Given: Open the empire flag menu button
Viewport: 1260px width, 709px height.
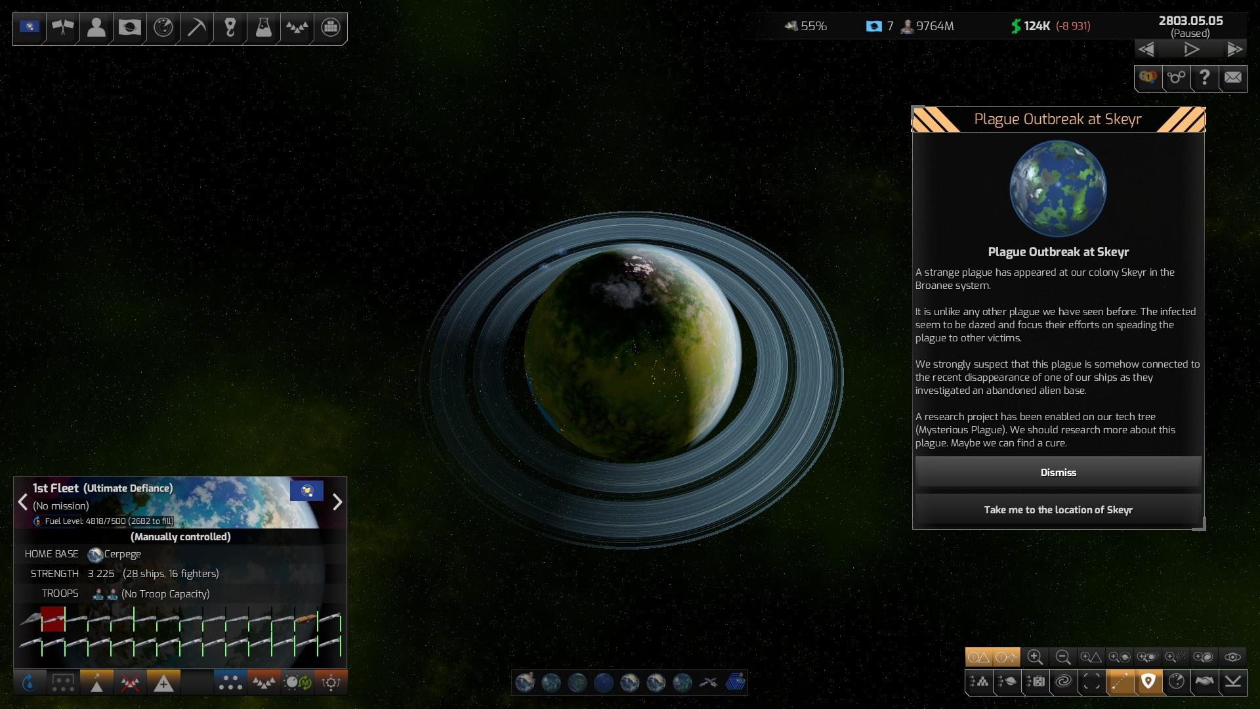Looking at the screenshot, I should click(x=30, y=28).
